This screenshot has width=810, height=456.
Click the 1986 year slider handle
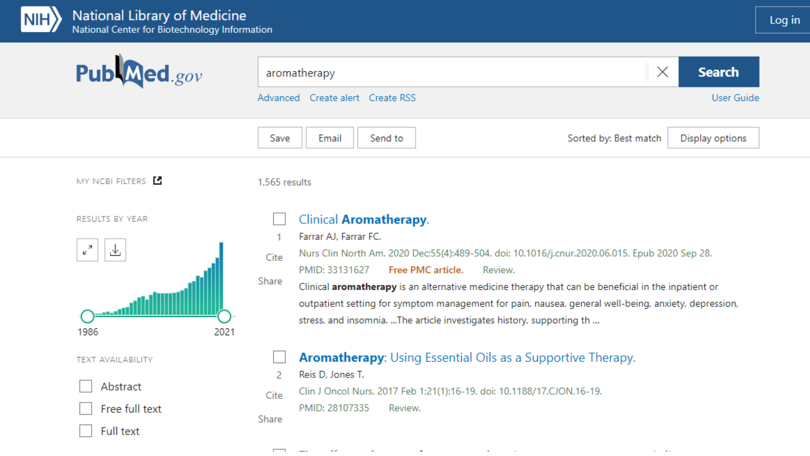(87, 316)
